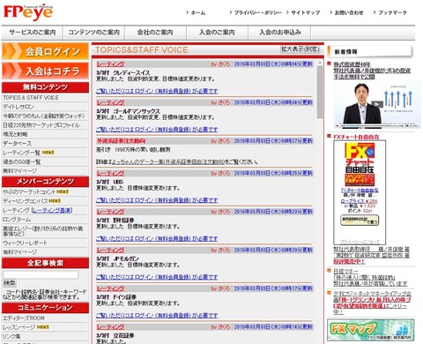Open リンク集 sidebar link
Viewport: 423px width, 344px height.
[11, 336]
